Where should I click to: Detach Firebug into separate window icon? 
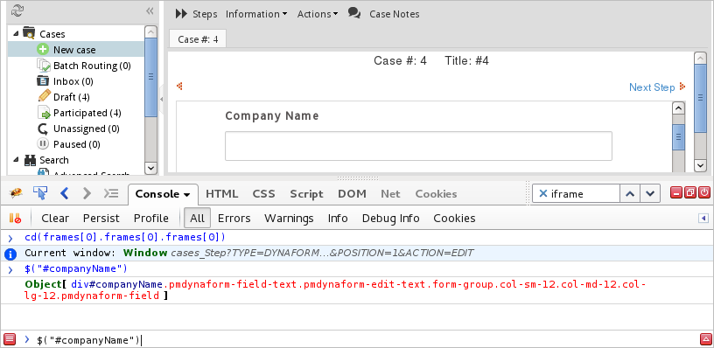coord(689,193)
